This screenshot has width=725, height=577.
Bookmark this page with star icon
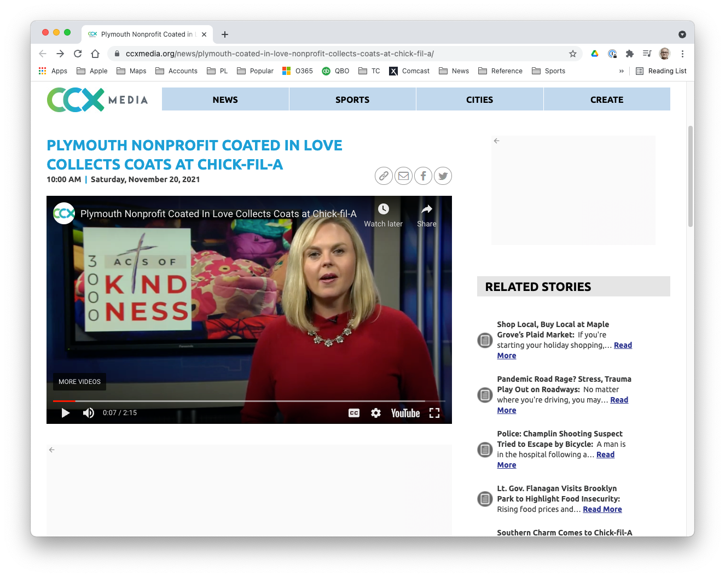(x=573, y=54)
